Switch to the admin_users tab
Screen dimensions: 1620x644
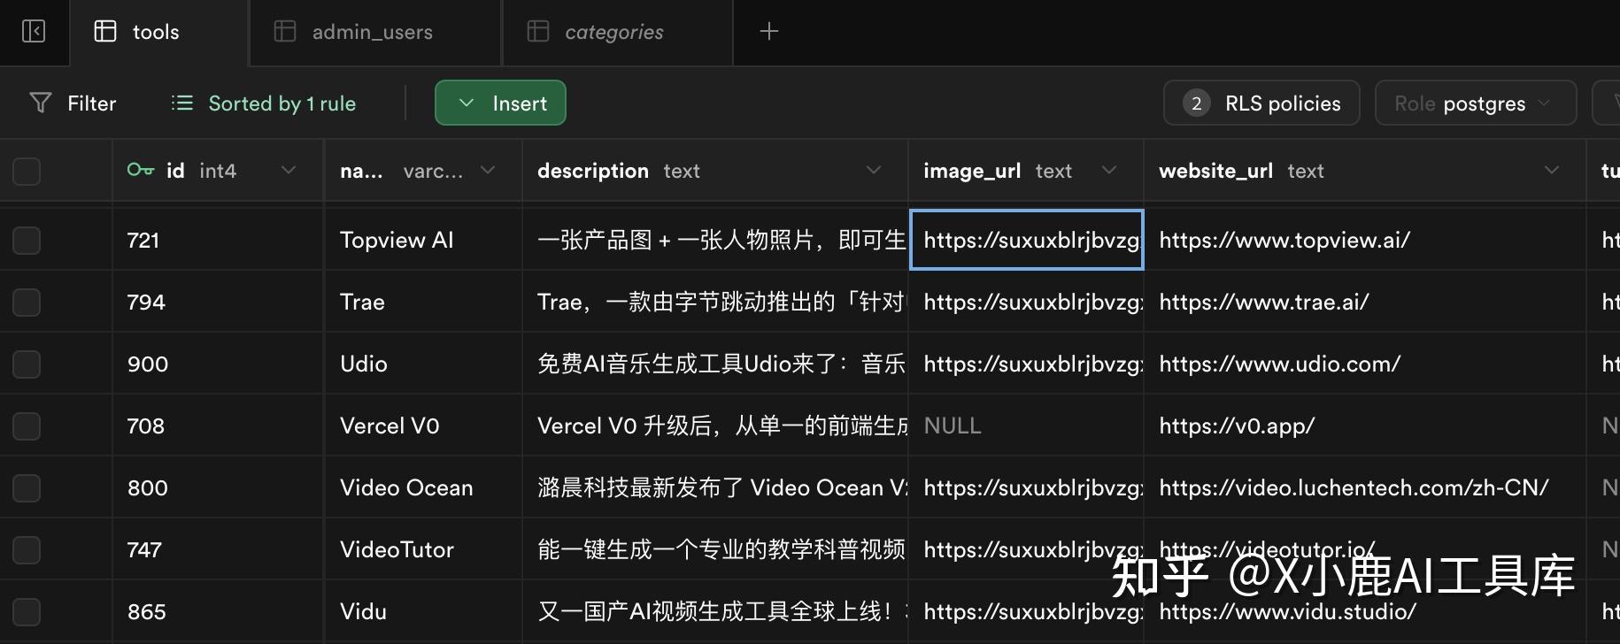tap(376, 33)
